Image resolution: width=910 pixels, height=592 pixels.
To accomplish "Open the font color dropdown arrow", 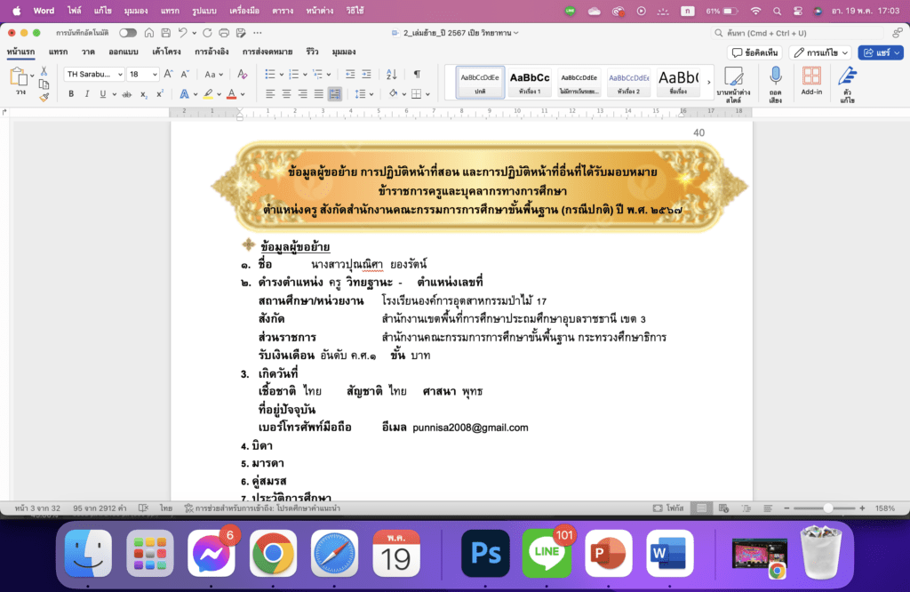I will pos(243,94).
